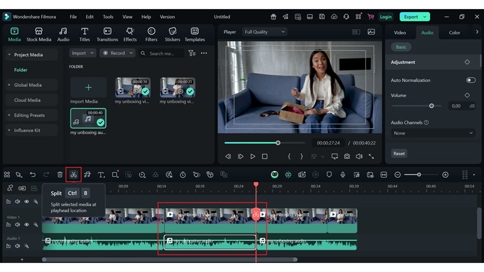
Task: Open the Stock Media tab
Action: (39, 34)
